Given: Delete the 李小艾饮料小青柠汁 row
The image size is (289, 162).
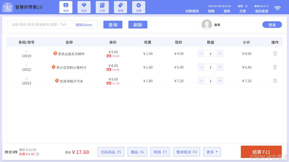Looking at the screenshot, I should 275,67.
